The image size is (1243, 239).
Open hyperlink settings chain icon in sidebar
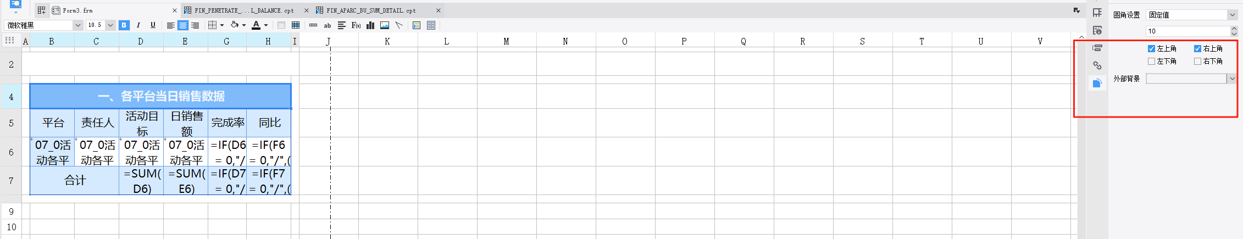[x=1097, y=65]
